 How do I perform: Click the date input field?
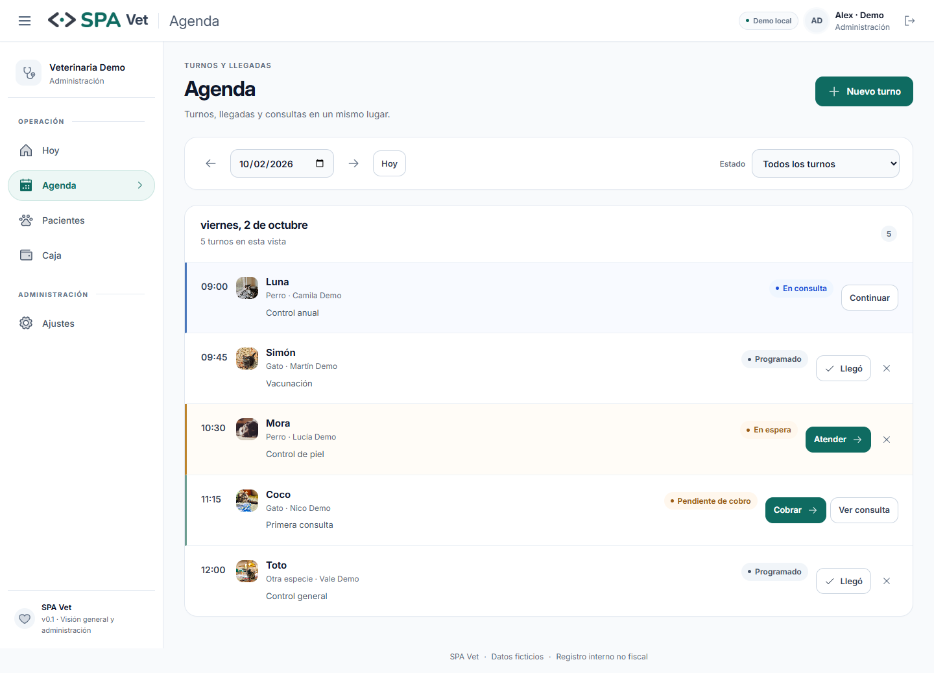click(x=282, y=163)
